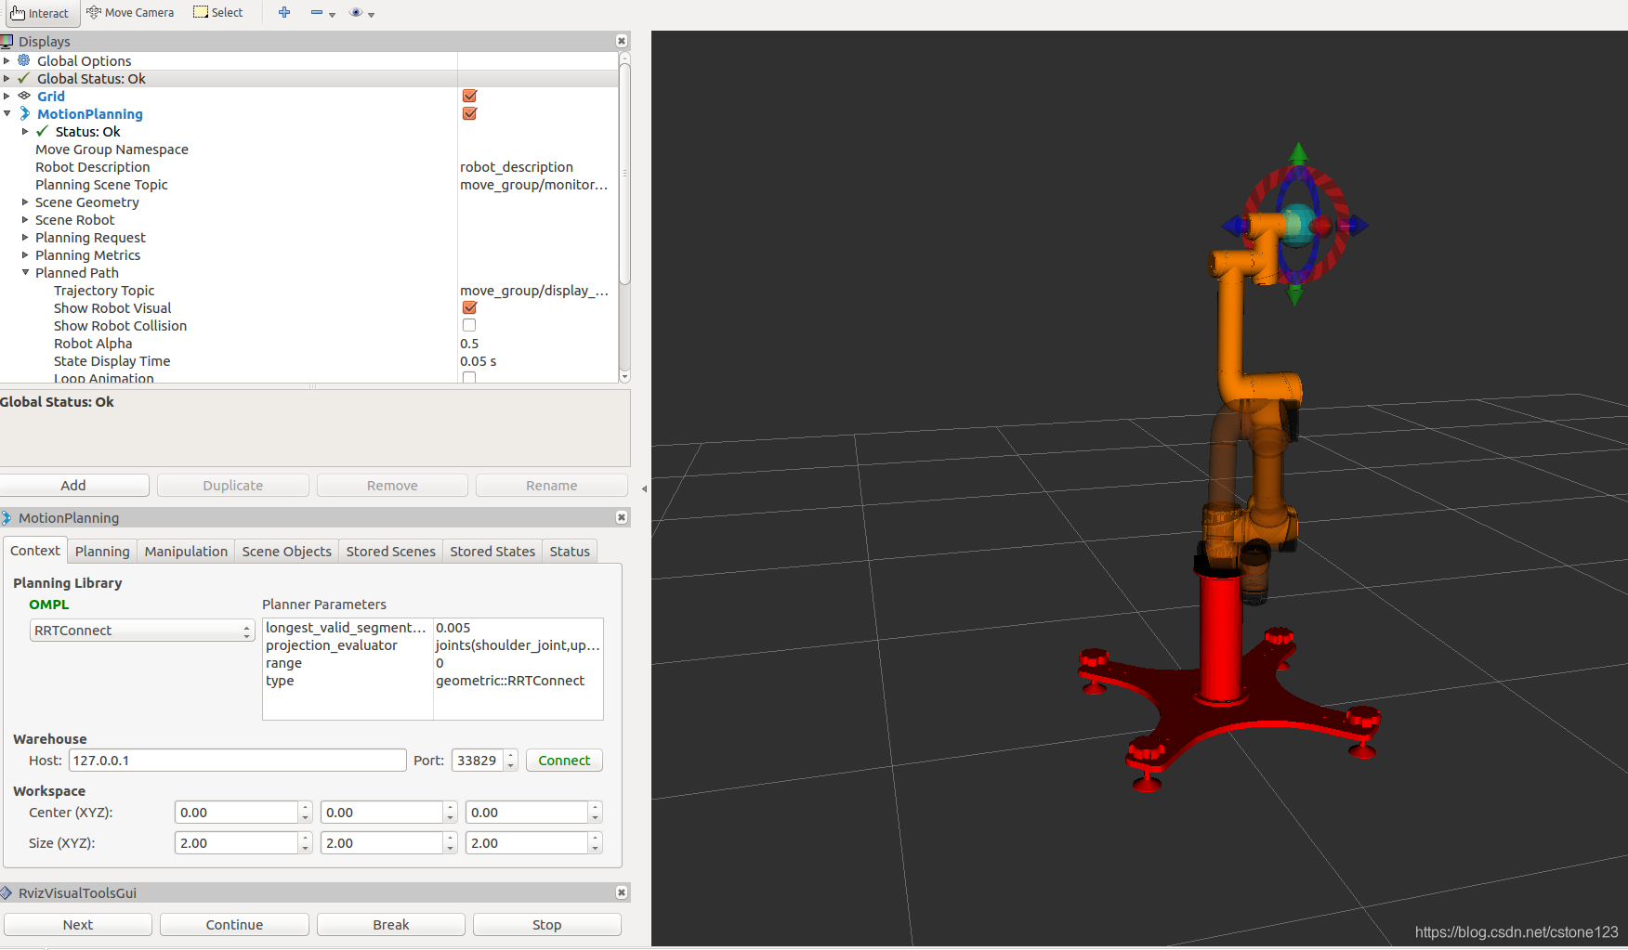Expand the Scene Geometry section

click(x=25, y=202)
